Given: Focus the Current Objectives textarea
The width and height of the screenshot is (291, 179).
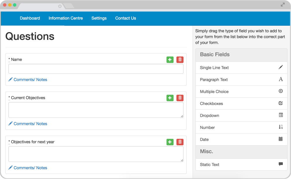Looking at the screenshot, I should (96, 110).
